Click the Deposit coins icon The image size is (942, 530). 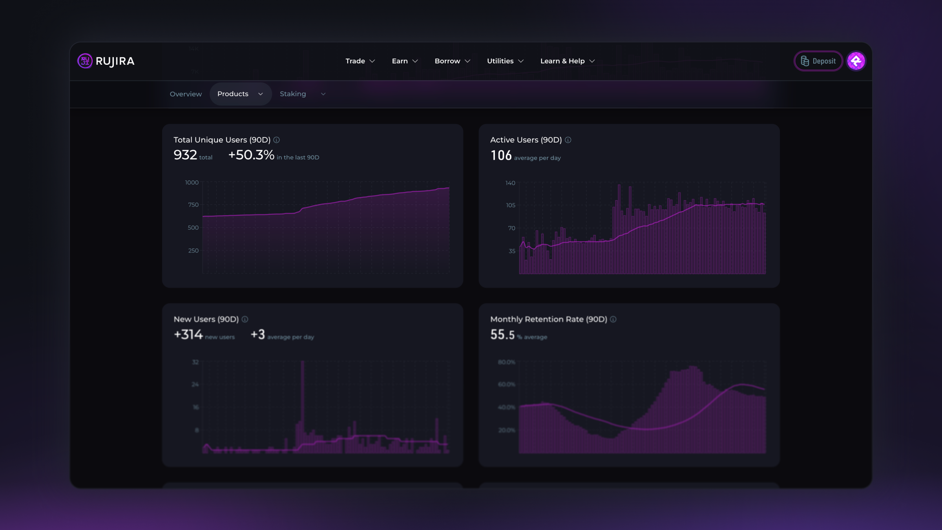[x=805, y=61]
